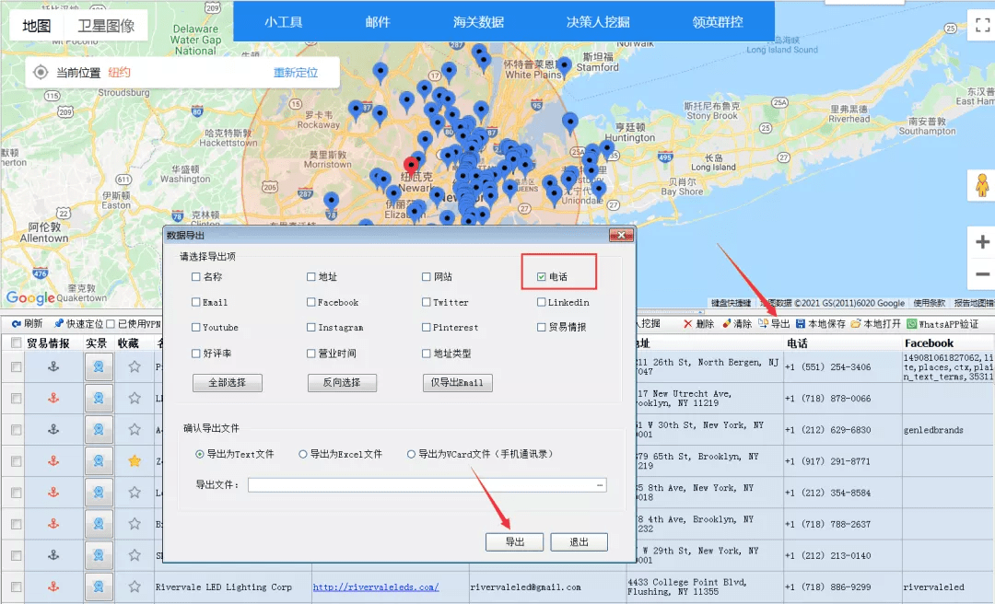Click the 本地保存 toolbar button
Screen dimensions: 995x604
point(821,323)
